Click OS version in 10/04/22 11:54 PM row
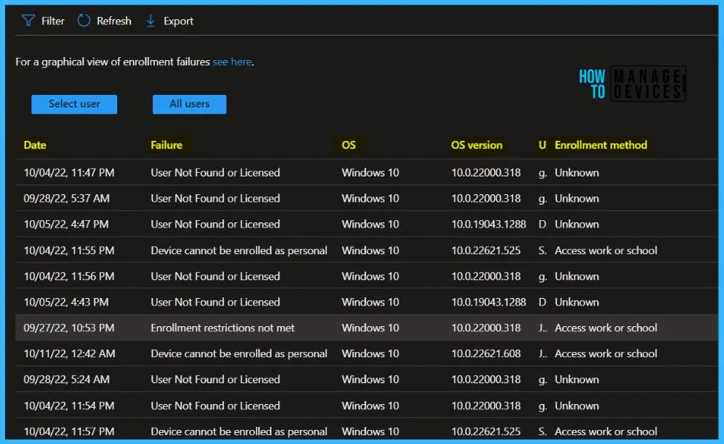Screen dimensions: 724x444 [486, 405]
